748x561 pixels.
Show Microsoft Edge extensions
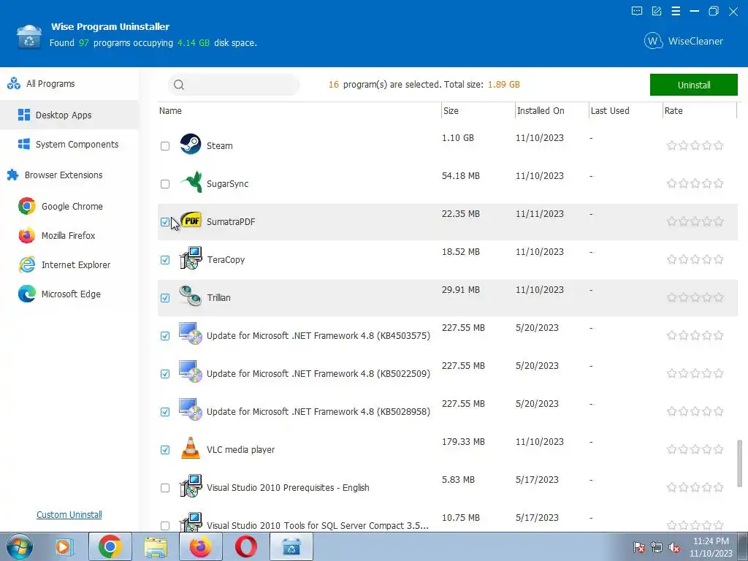tap(69, 294)
